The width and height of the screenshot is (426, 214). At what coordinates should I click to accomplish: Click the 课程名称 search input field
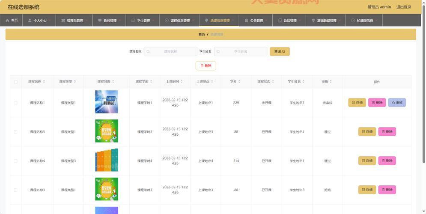170,51
